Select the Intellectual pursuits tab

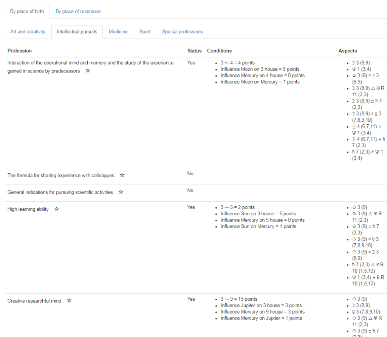click(x=77, y=32)
